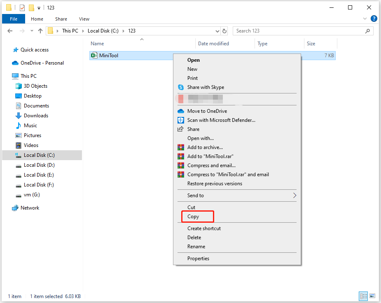381x303 pixels.
Task: Select Local Disk (F:) in navigation pane
Action: click(x=39, y=185)
